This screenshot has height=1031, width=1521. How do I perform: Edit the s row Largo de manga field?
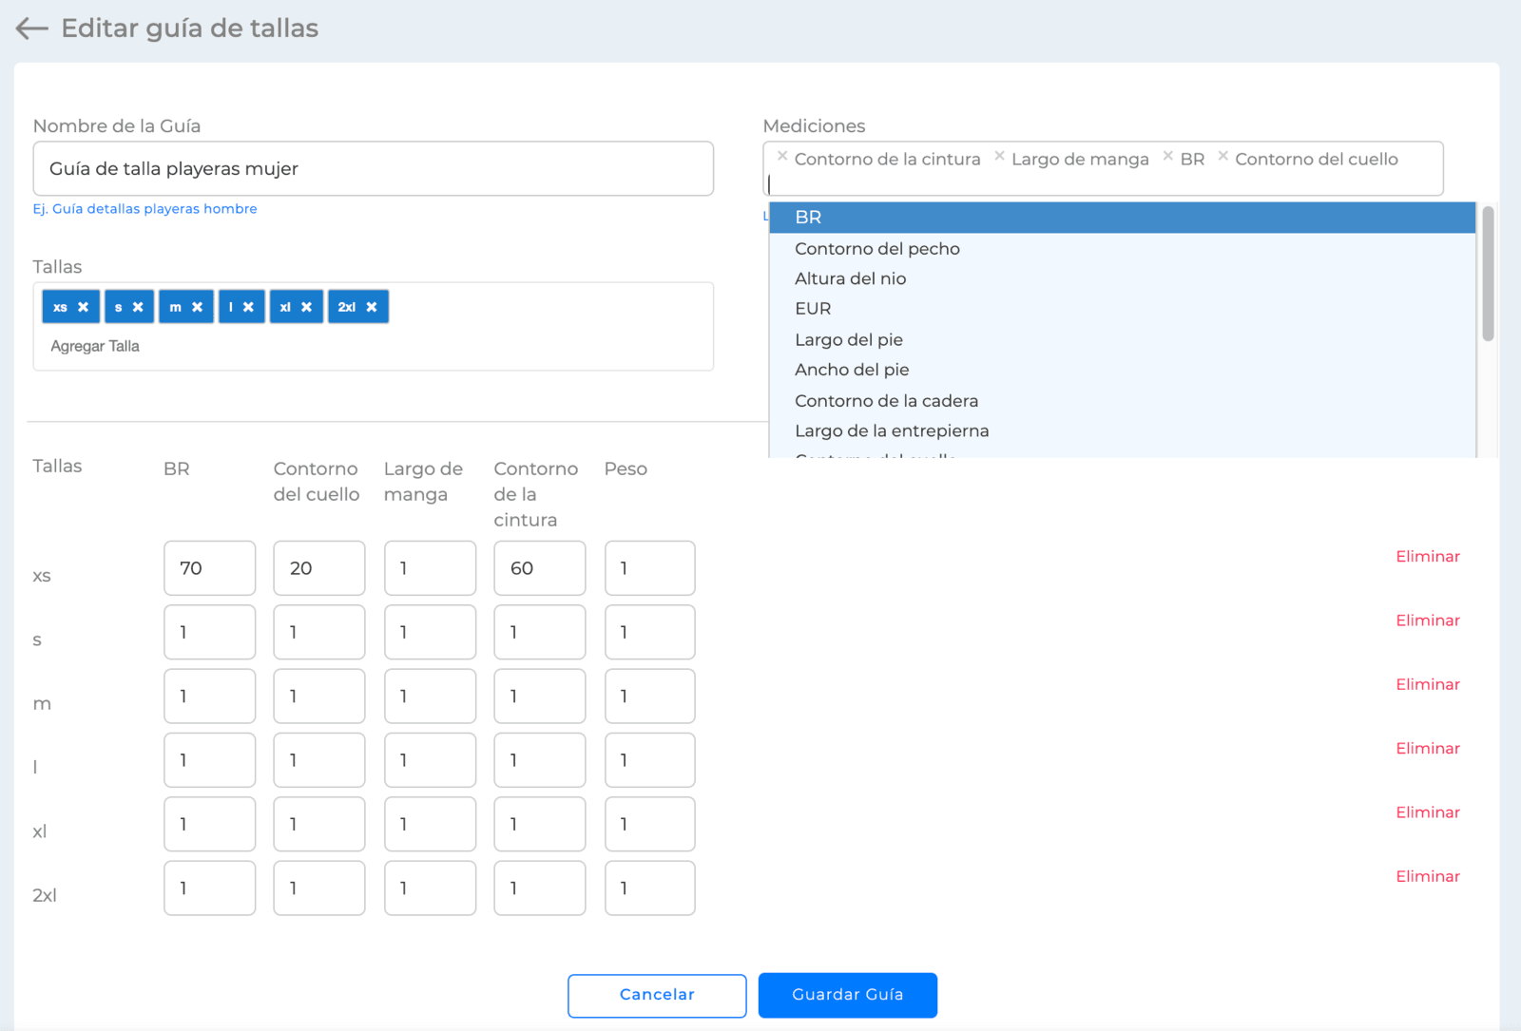tap(430, 632)
